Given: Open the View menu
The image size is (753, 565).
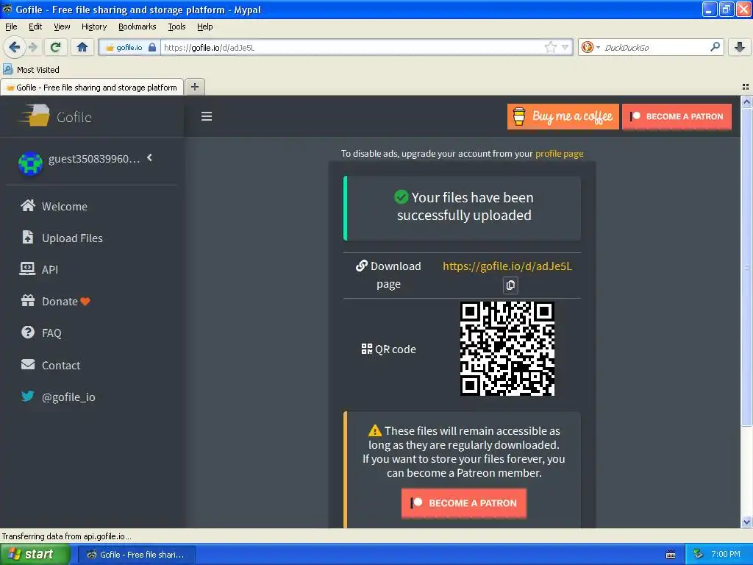Looking at the screenshot, I should pyautogui.click(x=62, y=26).
